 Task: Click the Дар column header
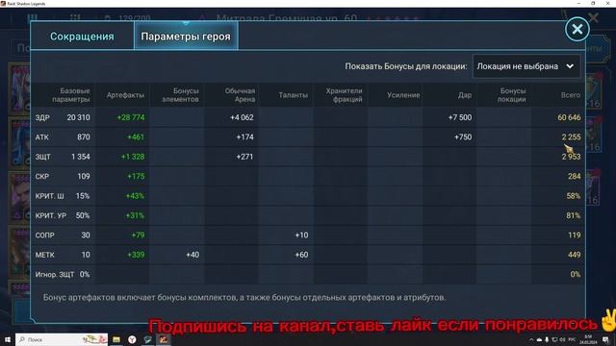465,95
